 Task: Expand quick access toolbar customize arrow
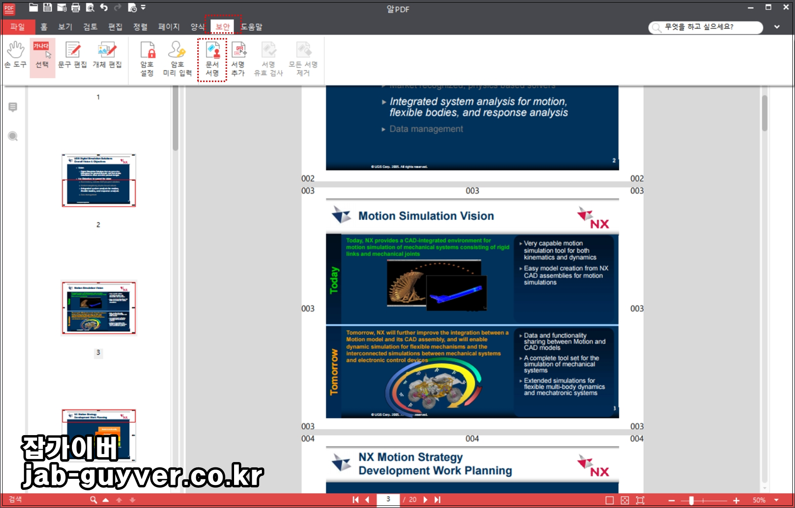pyautogui.click(x=143, y=7)
